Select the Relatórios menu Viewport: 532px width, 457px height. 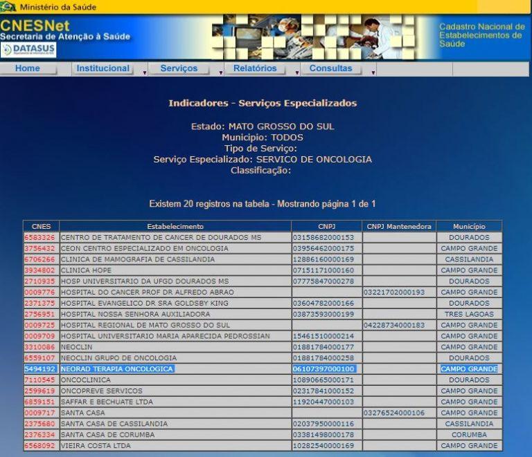point(255,68)
